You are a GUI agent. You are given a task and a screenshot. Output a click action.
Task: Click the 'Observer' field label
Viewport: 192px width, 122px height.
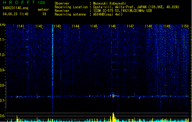[62, 3]
